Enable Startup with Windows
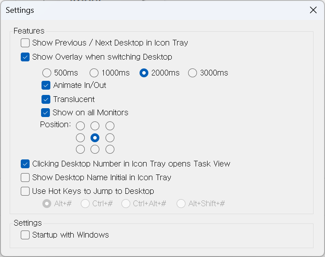 [25, 235]
